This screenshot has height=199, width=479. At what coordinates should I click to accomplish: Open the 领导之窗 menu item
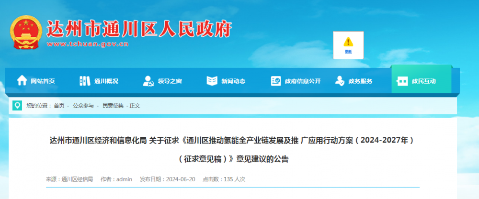(x=162, y=81)
